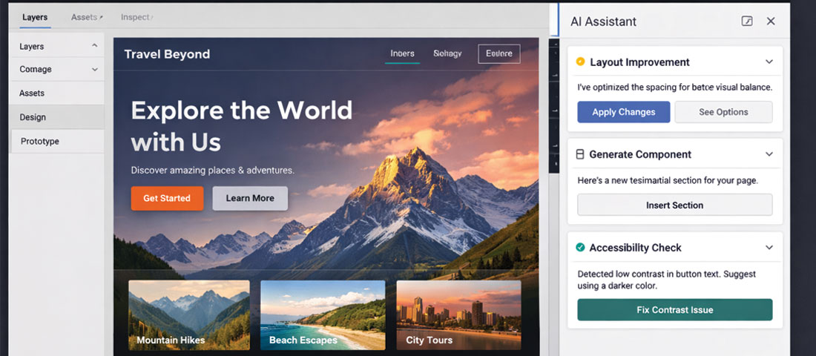The width and height of the screenshot is (816, 356).
Task: Click the green Accessibility Check icon
Action: [x=580, y=247]
